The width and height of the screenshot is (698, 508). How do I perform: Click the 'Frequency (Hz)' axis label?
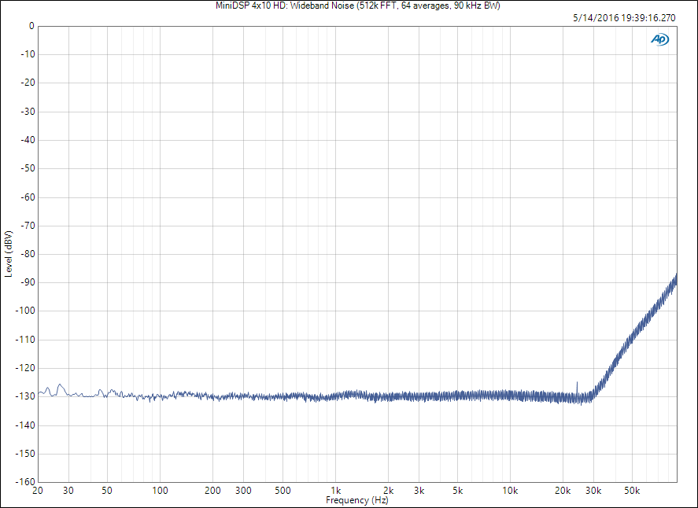click(357, 500)
